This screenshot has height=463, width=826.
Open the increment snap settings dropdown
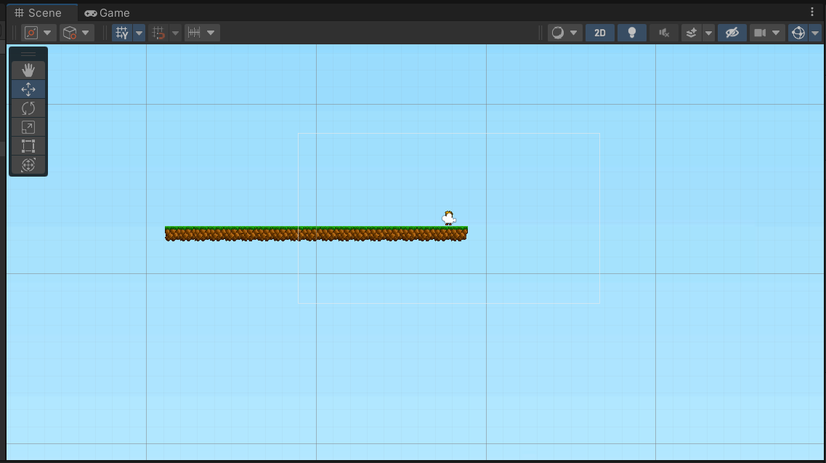(x=211, y=33)
